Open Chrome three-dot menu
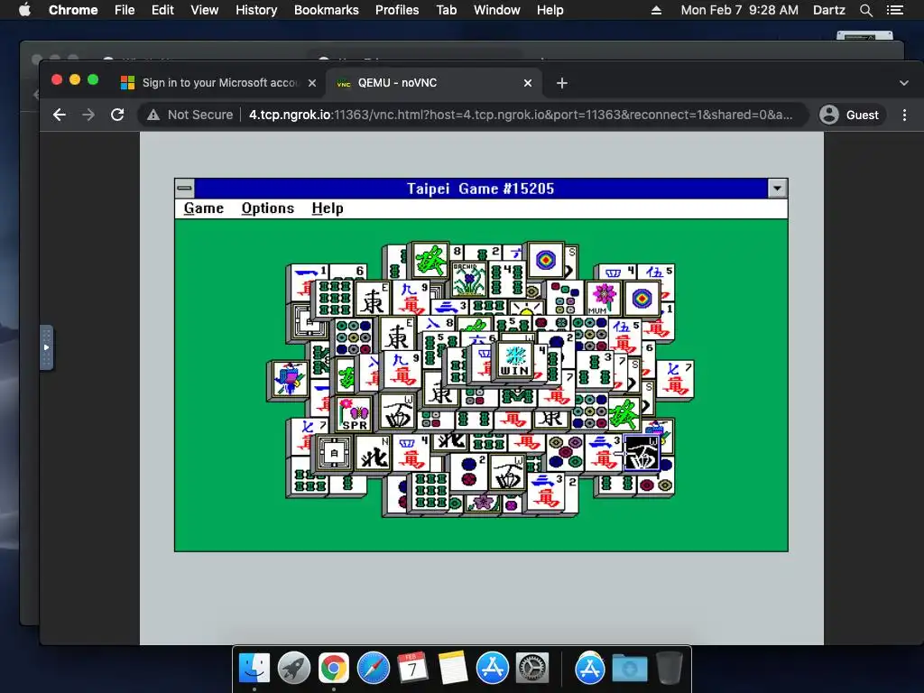 click(904, 115)
